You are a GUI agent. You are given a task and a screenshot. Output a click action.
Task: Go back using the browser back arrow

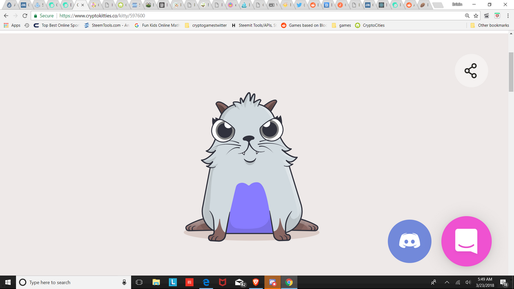click(6, 16)
